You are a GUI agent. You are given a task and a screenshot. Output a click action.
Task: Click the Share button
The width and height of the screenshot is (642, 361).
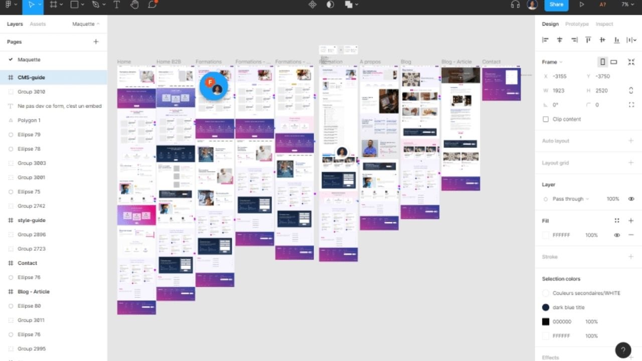point(556,5)
